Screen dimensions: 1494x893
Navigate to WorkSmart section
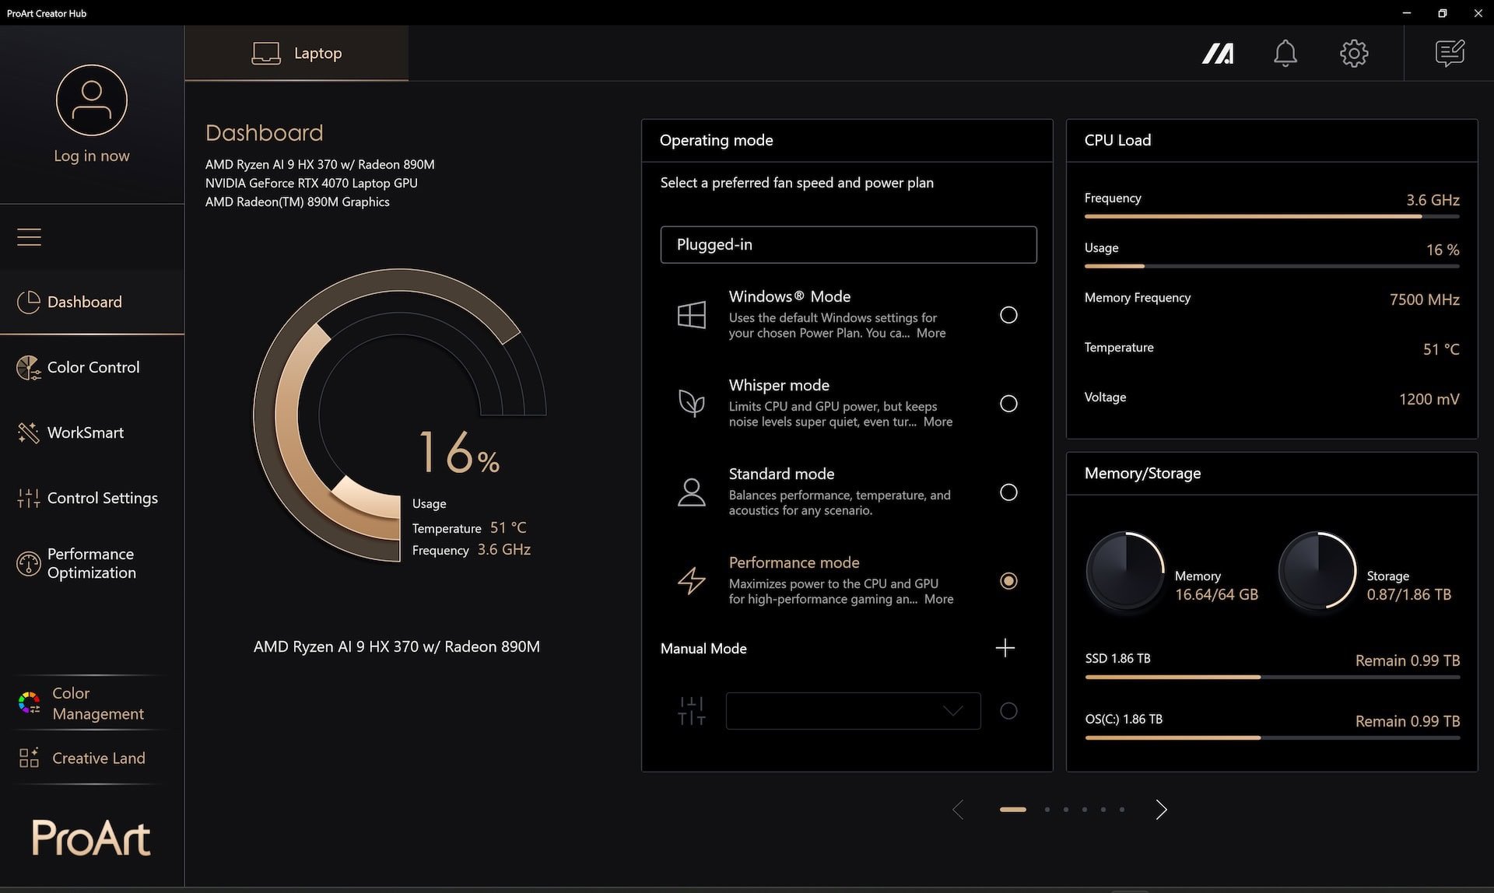[85, 432]
